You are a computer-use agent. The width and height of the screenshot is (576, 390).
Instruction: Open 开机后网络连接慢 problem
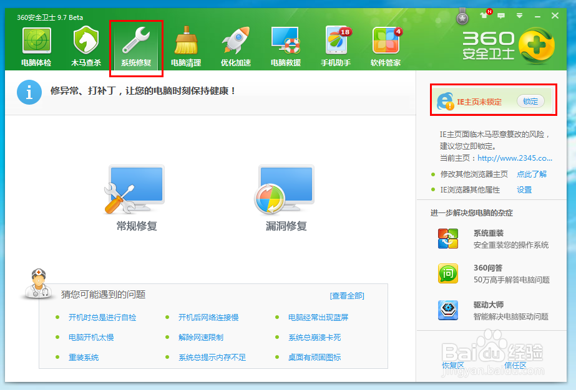pyautogui.click(x=208, y=317)
